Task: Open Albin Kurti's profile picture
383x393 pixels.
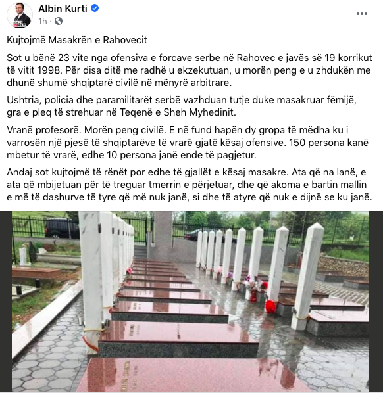Action: coord(20,15)
